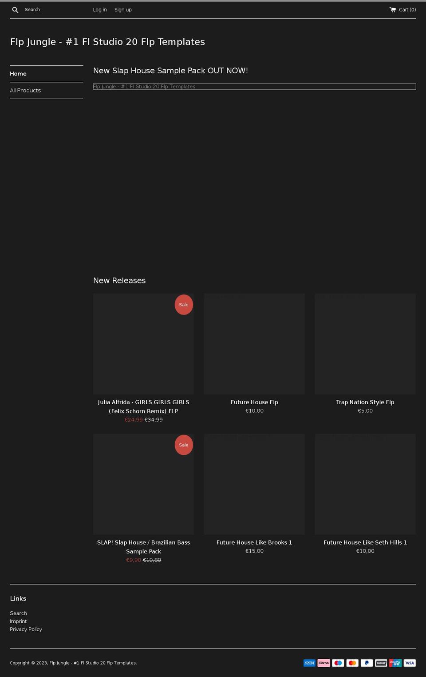
Task: Click the SLAP! Slap House / Brazilian Bass title
Action: (x=143, y=547)
